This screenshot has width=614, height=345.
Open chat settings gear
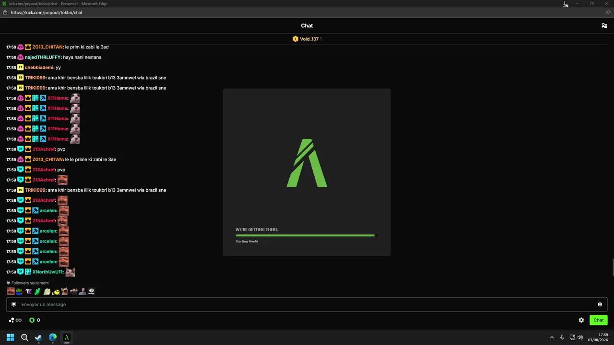[x=581, y=320]
